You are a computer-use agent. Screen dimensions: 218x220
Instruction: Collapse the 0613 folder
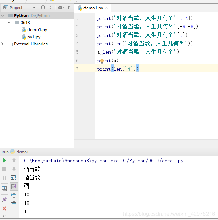pos(9,22)
